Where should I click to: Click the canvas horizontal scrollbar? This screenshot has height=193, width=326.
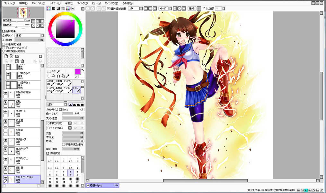(x=206, y=180)
